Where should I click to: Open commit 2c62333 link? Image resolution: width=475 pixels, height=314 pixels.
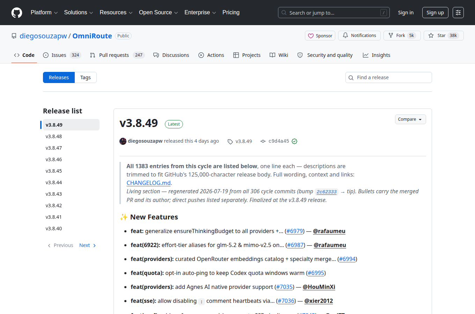pyautogui.click(x=327, y=192)
